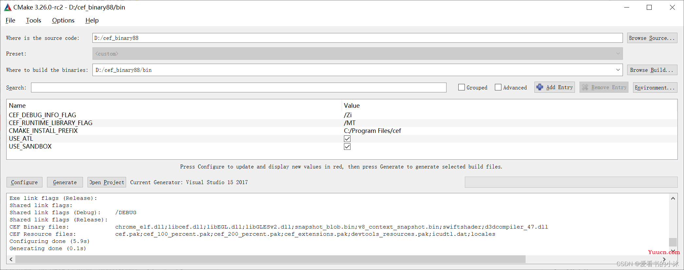Uncheck the USE_SANDBOX value checkbox
Screen dimensions: 684x270
[347, 147]
